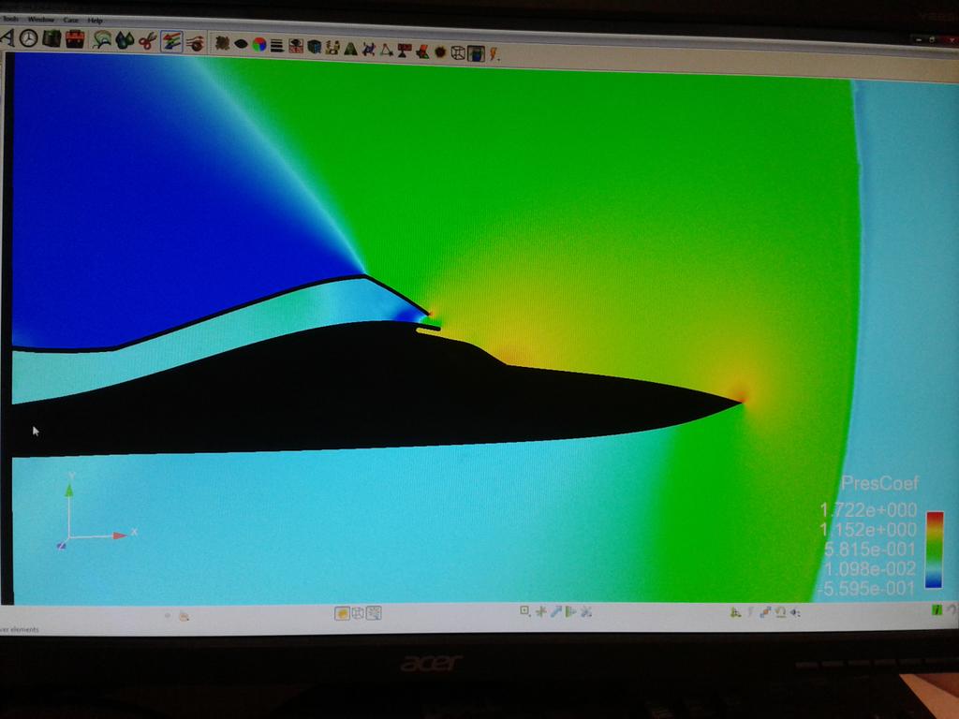
Task: Click the outlined triangle nodes icon
Action: [x=386, y=50]
